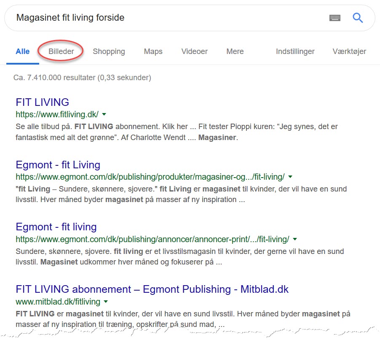This screenshot has width=380, height=340.
Task: Switch to the Billeder tab
Action: point(61,51)
